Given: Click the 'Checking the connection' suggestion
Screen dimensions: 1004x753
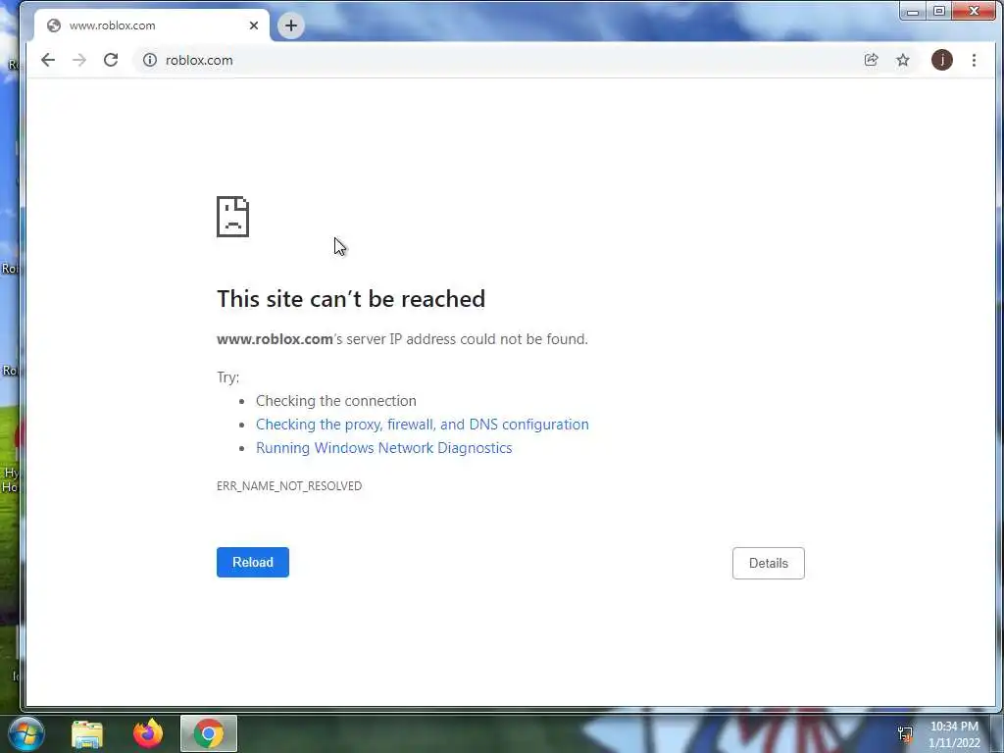Looking at the screenshot, I should pyautogui.click(x=336, y=401).
